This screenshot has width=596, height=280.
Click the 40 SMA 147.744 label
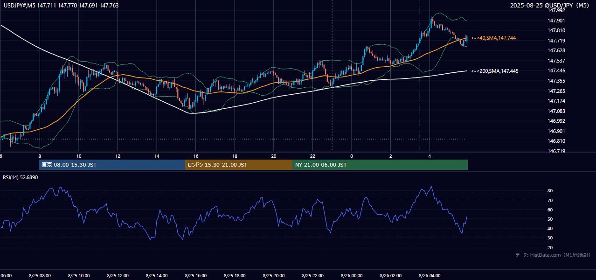[493, 38]
